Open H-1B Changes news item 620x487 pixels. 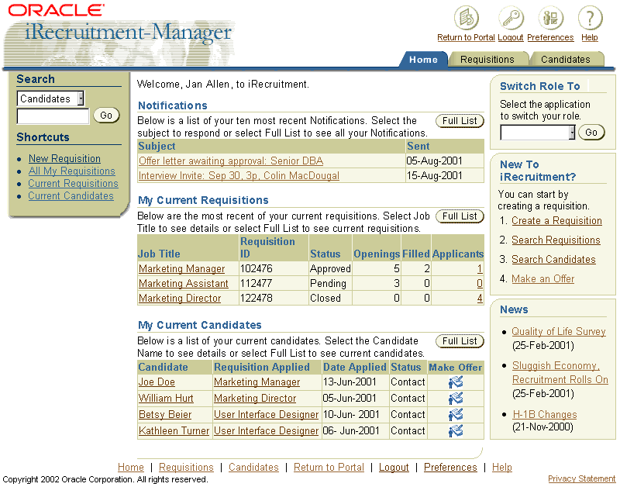pyautogui.click(x=545, y=415)
